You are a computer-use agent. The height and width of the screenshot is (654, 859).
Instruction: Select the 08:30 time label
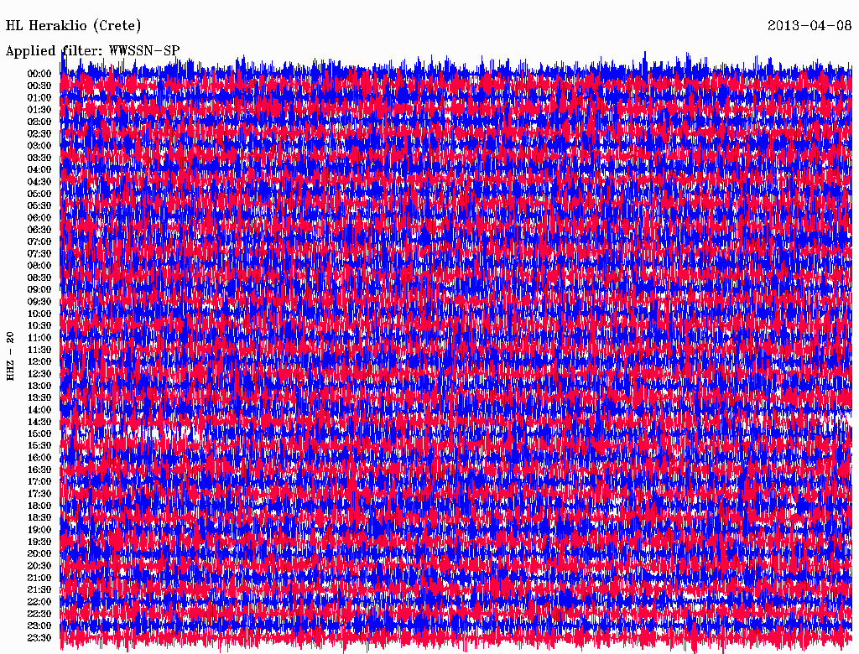(x=39, y=278)
